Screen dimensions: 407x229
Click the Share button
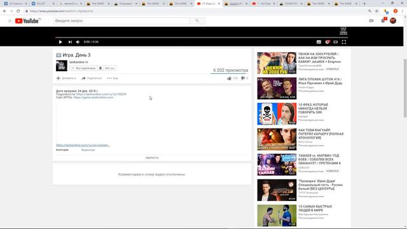click(x=92, y=78)
